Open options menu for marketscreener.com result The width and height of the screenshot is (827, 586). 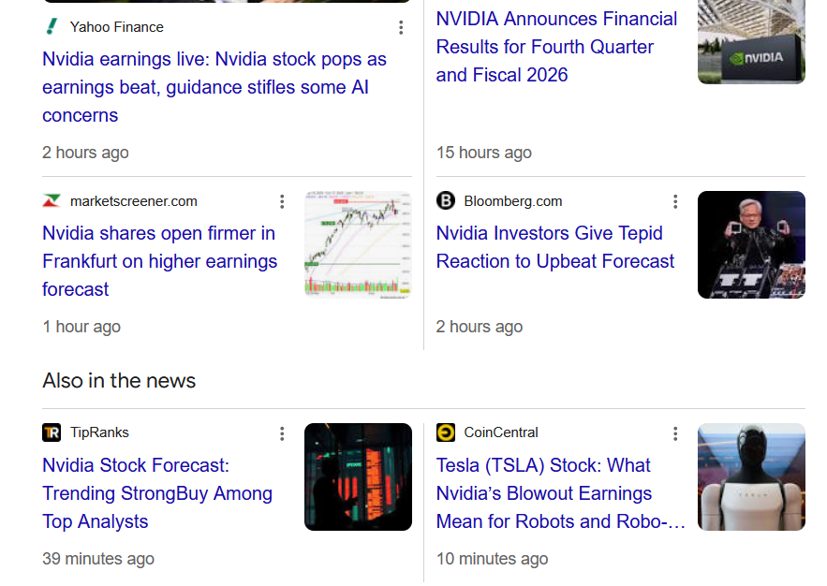[x=282, y=201]
